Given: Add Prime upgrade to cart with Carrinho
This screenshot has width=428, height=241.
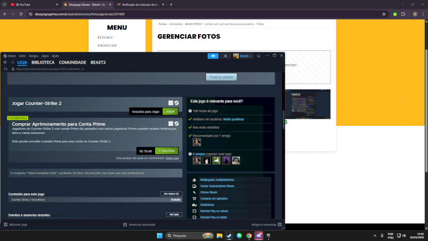Looking at the screenshot, I should click(166, 151).
